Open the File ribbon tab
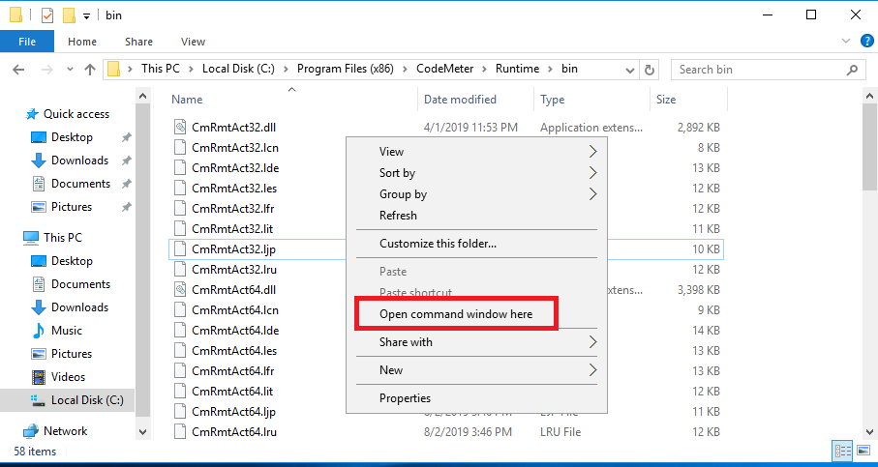This screenshot has height=467, width=878. [27, 42]
